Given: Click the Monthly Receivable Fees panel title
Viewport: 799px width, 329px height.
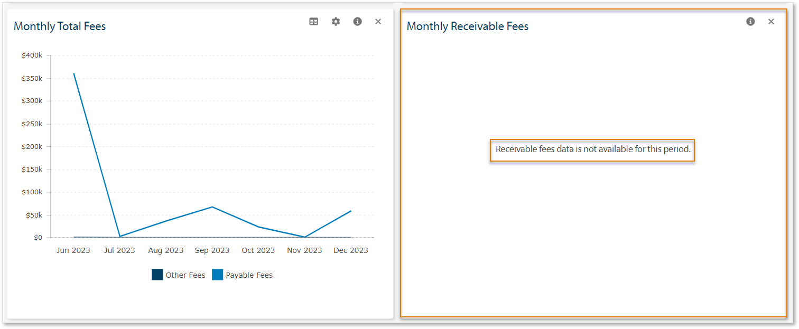Looking at the screenshot, I should tap(467, 26).
